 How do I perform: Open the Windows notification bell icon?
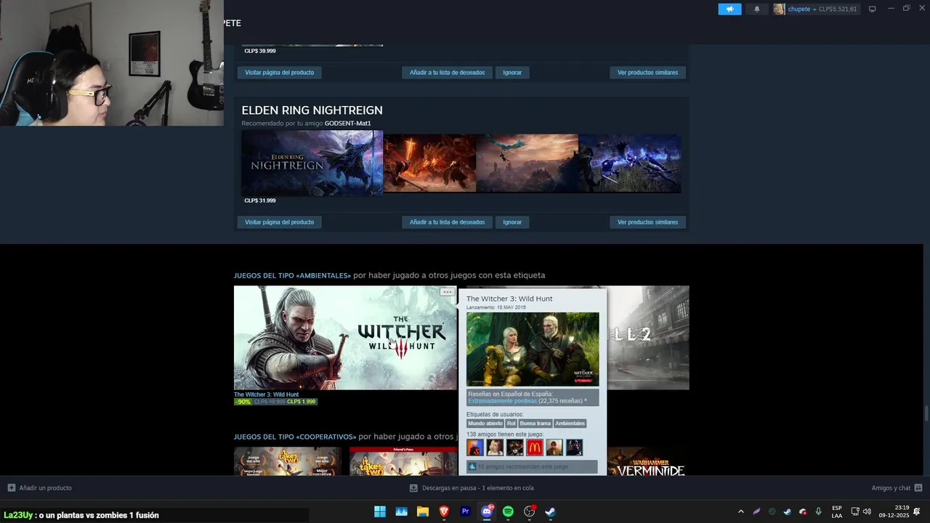coord(917,511)
